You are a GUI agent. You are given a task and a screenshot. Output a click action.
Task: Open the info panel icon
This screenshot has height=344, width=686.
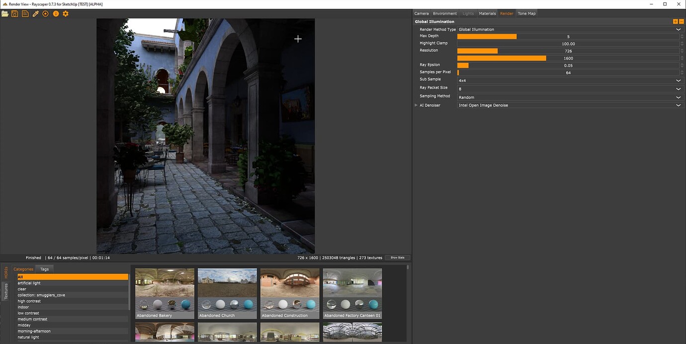coord(56,13)
